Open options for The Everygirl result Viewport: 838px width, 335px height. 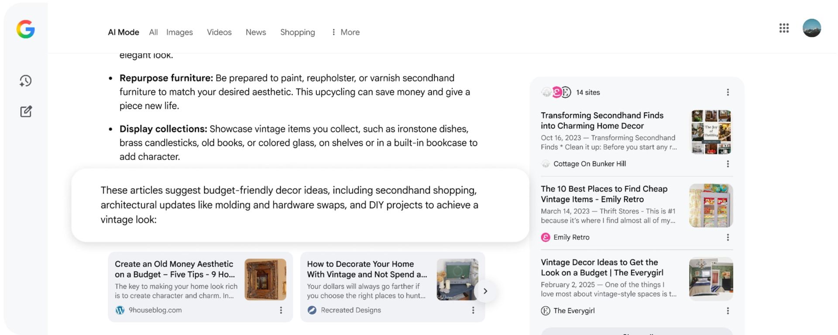click(728, 311)
